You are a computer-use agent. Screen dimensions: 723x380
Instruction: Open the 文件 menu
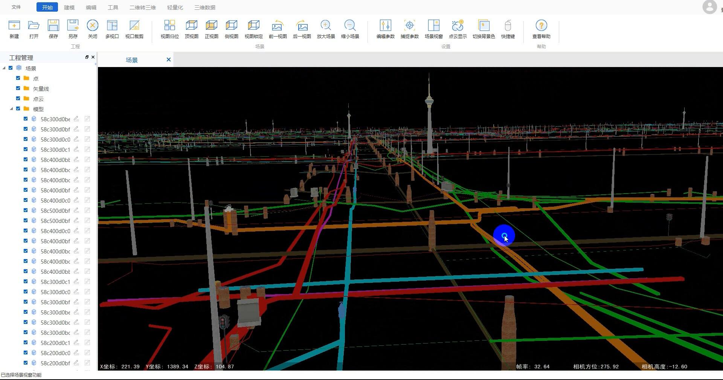click(16, 7)
